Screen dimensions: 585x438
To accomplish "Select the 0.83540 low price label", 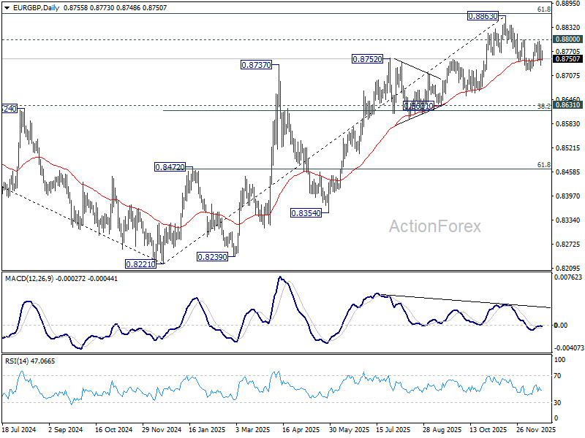I will (x=306, y=213).
